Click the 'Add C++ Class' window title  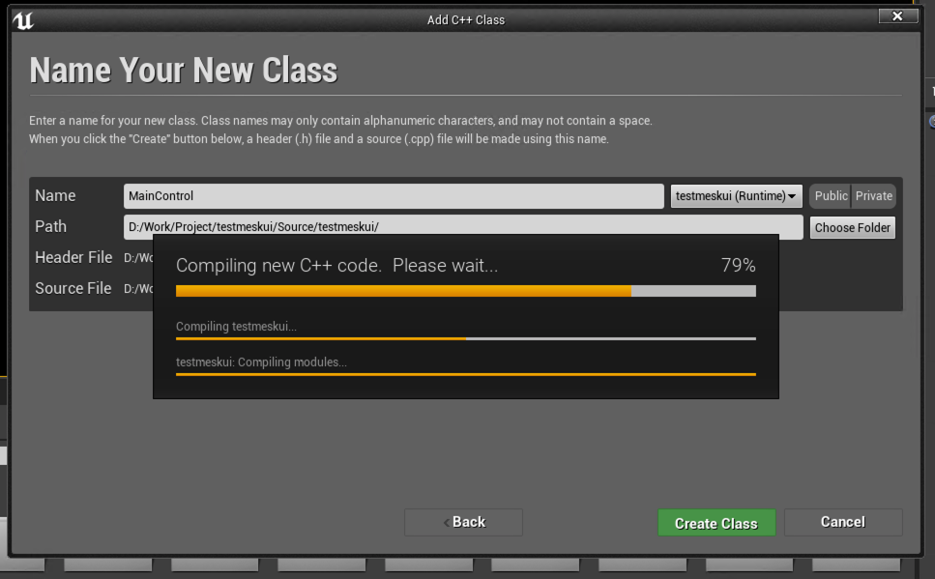pos(465,19)
